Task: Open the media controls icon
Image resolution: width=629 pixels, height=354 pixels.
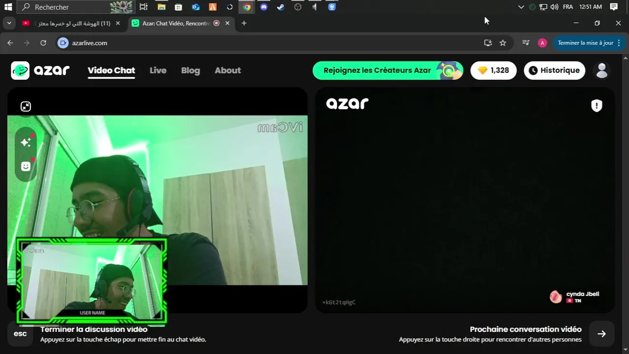Action: pos(526,43)
